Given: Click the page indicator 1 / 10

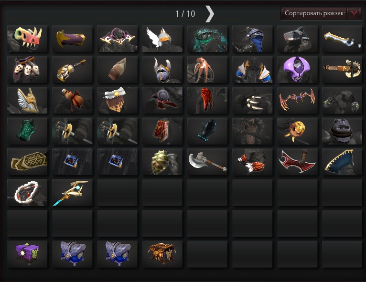Looking at the screenshot, I should coord(185,14).
